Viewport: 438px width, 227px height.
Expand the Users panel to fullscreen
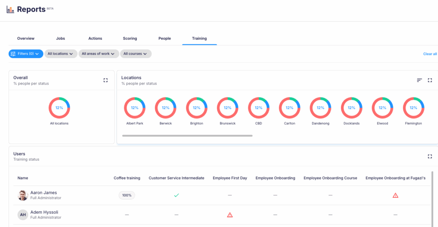pyautogui.click(x=430, y=156)
